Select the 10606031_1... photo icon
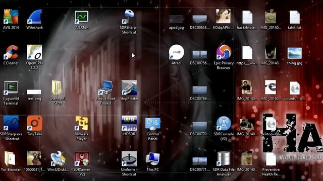The width and height of the screenshot is (323, 181). 34,159
